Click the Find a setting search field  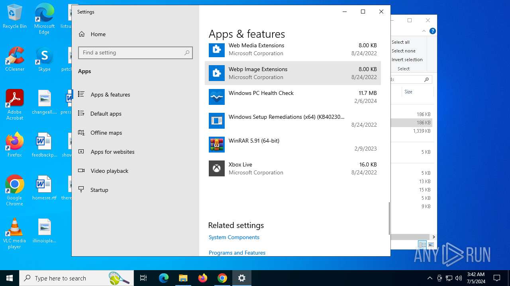coord(135,52)
